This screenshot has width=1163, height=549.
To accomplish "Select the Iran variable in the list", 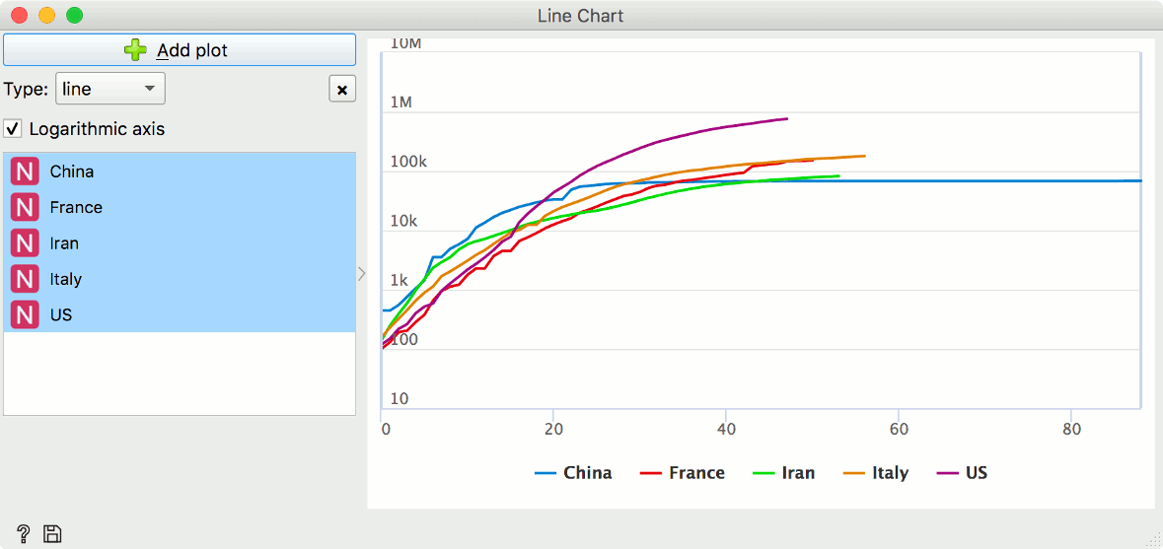I will 180,243.
